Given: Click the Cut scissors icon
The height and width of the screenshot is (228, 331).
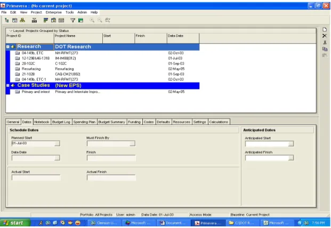Looking at the screenshot, I should 325,43.
